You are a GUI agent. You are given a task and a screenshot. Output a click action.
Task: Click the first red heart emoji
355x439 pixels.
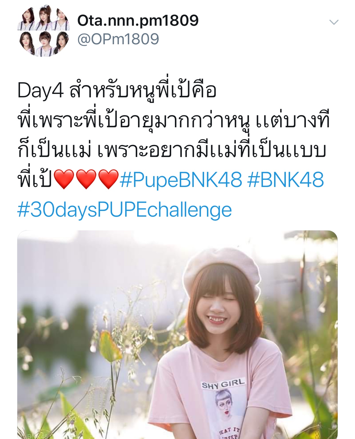click(x=64, y=179)
